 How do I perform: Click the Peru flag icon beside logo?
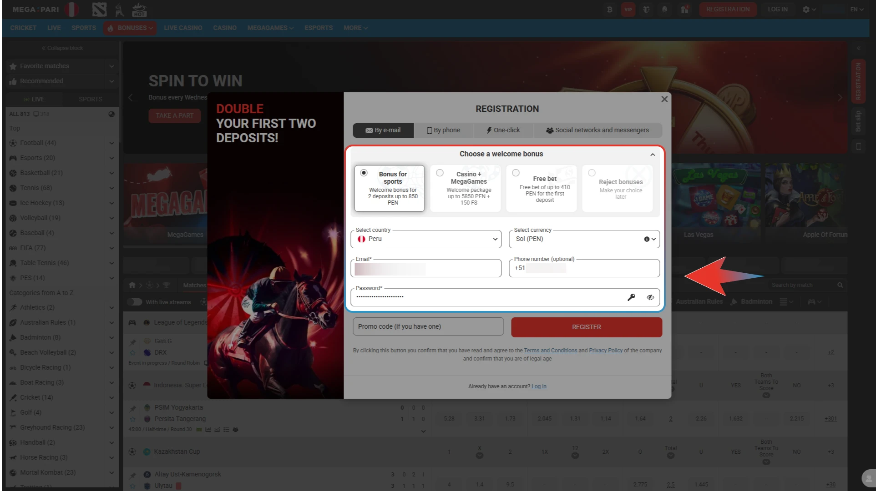(71, 9)
